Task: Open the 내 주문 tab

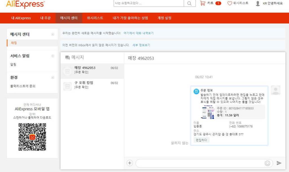Action: [x=45, y=18]
